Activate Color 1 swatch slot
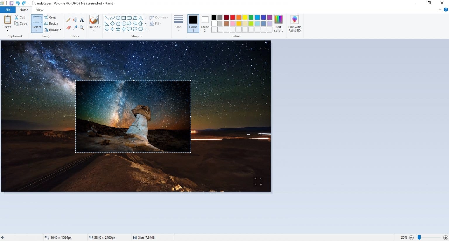449x241 pixels. click(193, 23)
